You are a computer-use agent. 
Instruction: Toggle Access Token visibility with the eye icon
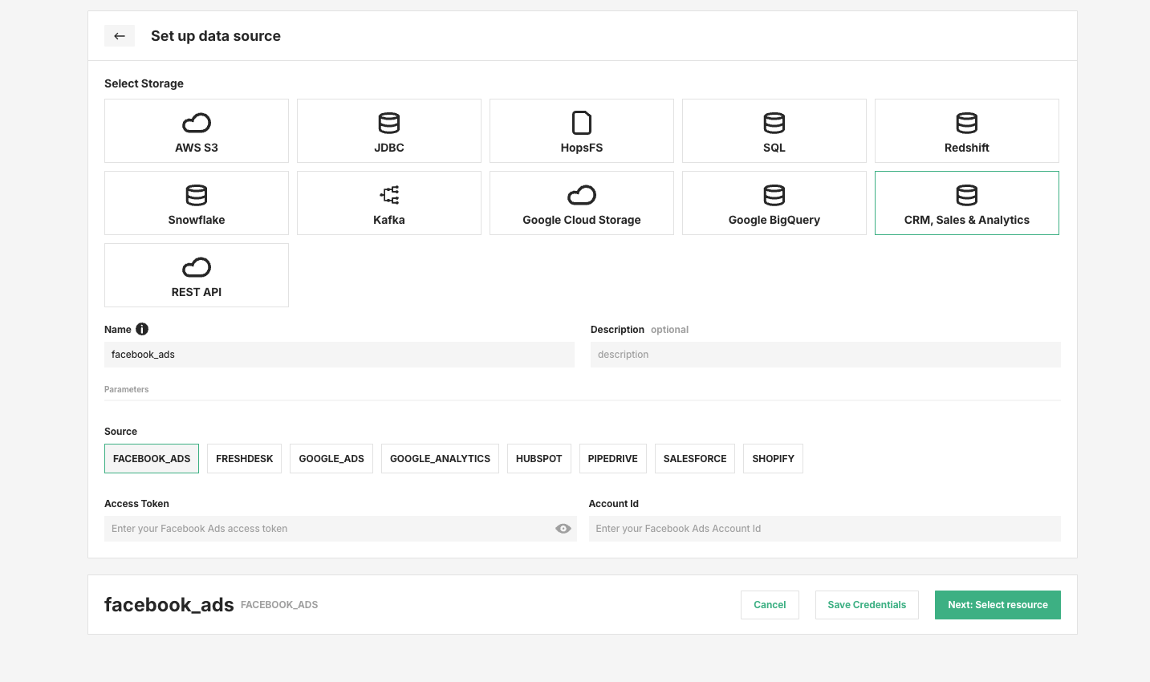point(563,528)
